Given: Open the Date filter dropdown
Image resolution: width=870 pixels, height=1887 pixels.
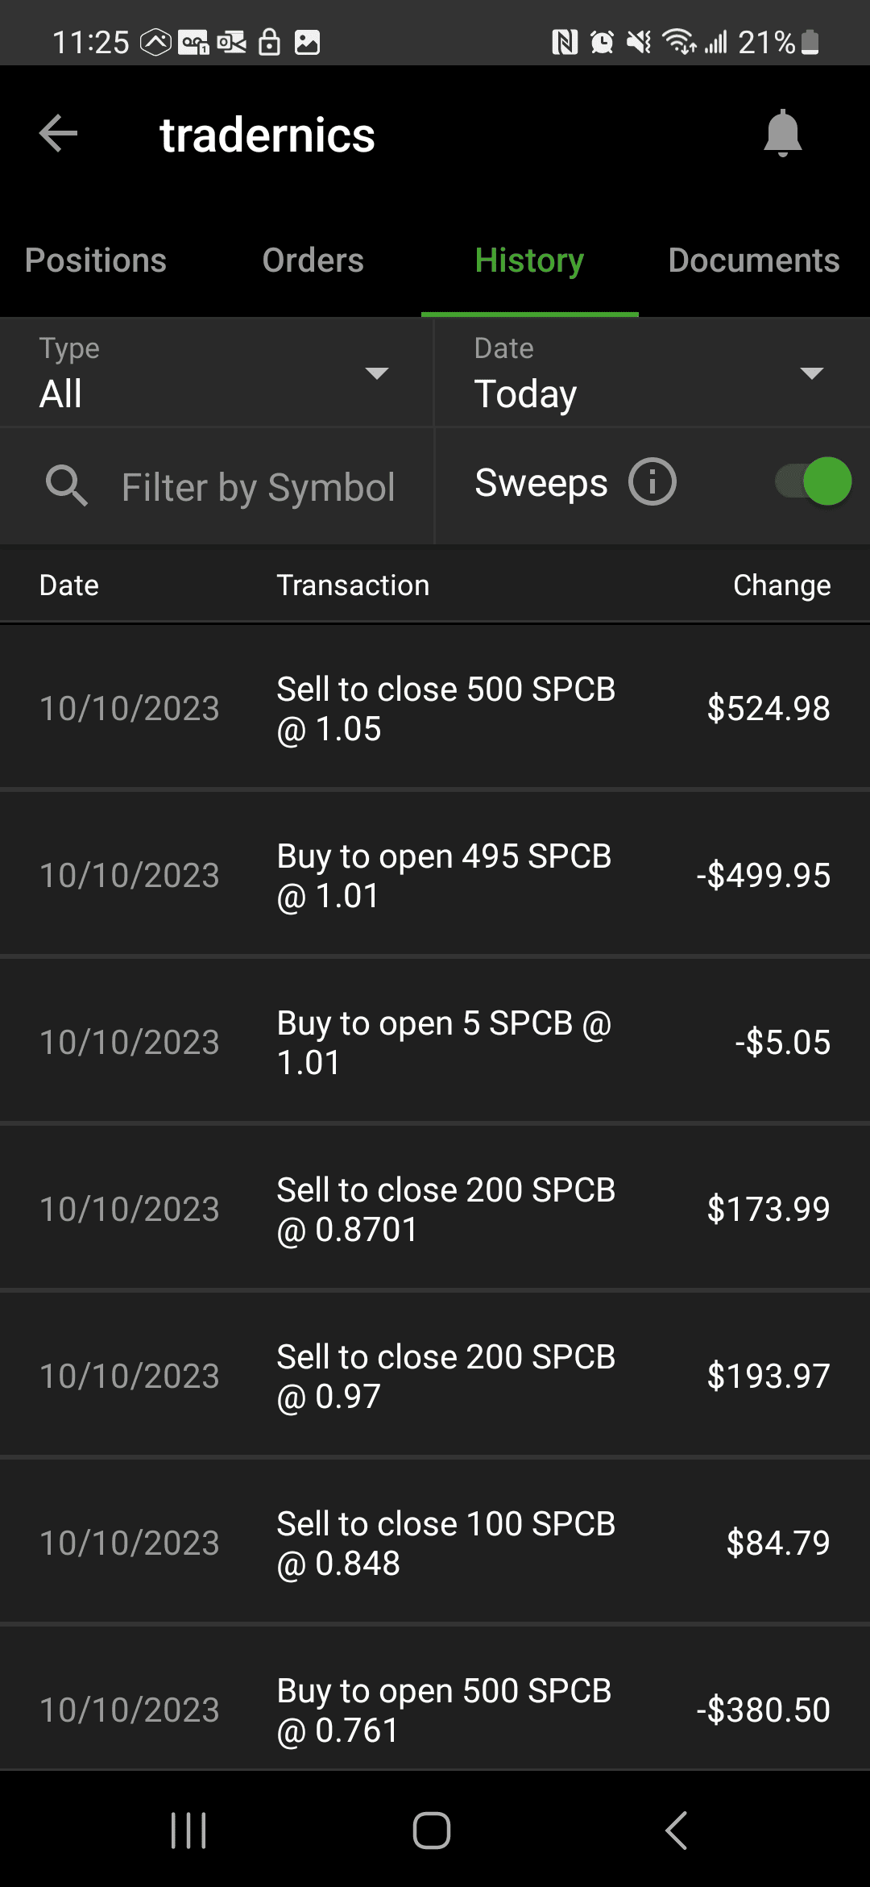Looking at the screenshot, I should (x=651, y=373).
